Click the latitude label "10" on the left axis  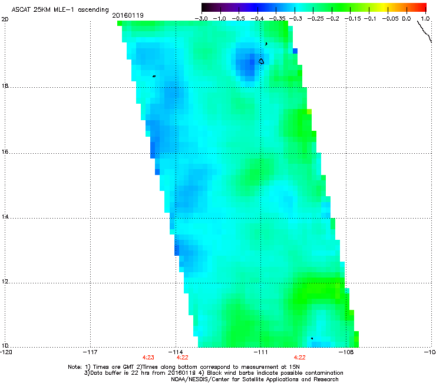(x=5, y=346)
